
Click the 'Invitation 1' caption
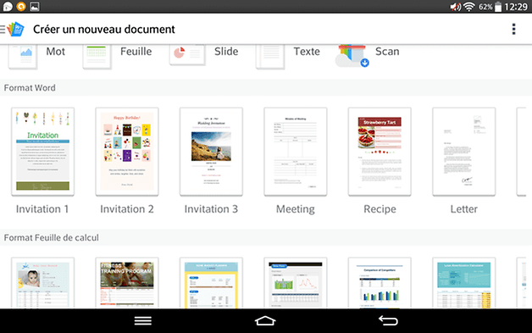pos(42,209)
